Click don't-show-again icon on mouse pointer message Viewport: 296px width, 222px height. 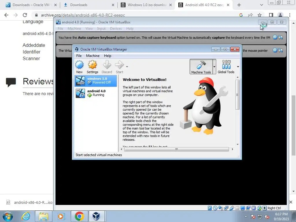point(280,50)
